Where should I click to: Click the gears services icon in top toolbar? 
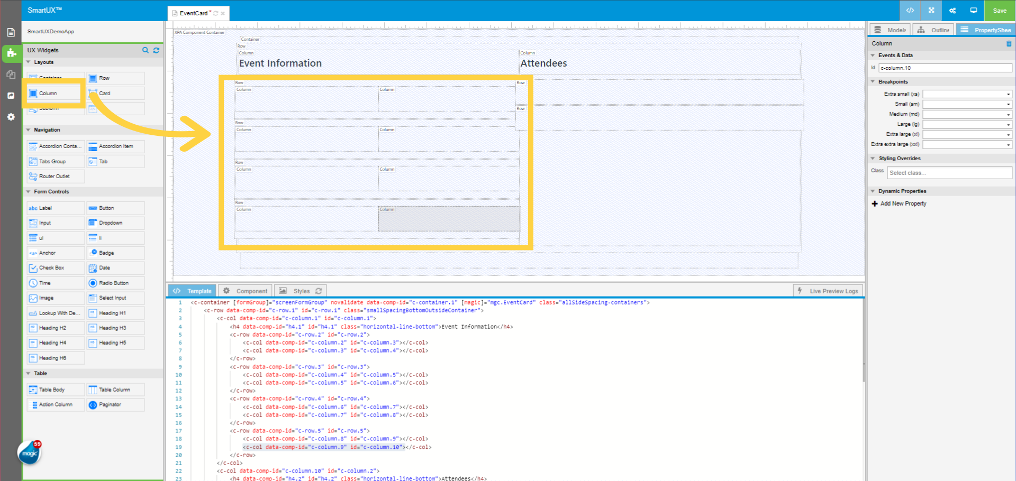pos(952,11)
